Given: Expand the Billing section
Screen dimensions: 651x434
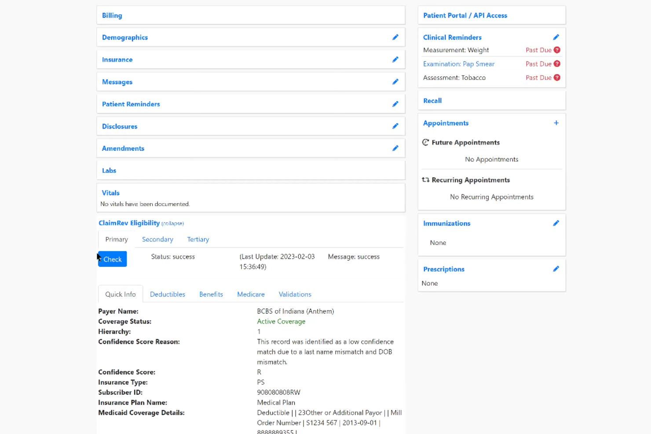Looking at the screenshot, I should (x=112, y=15).
